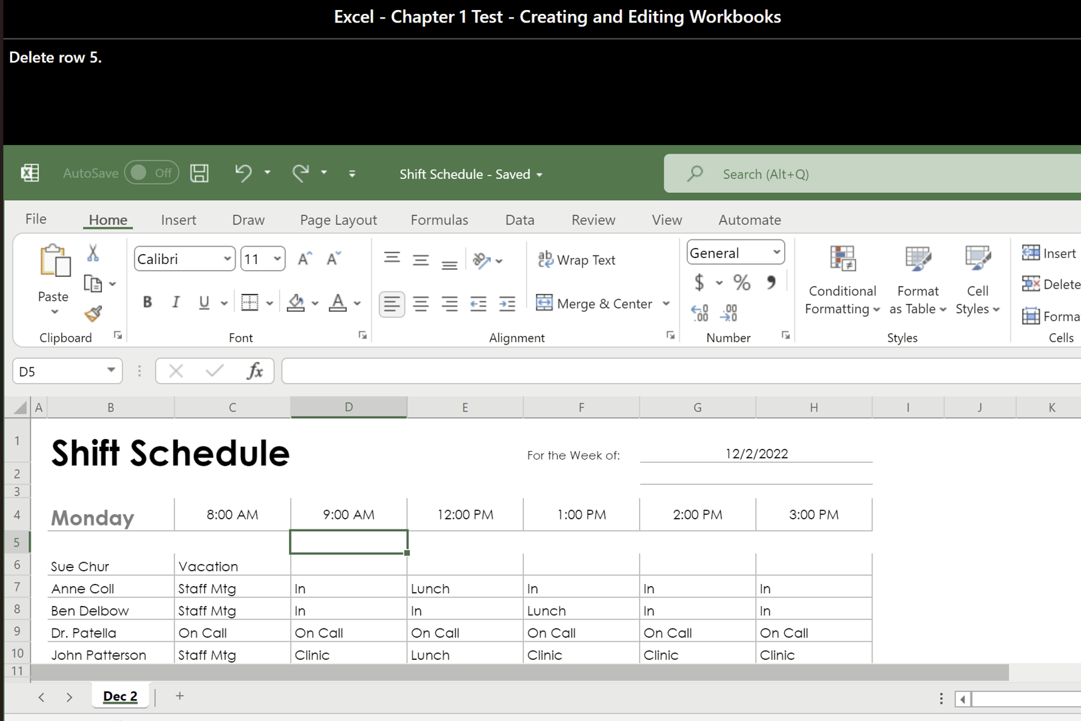Click the Select All corner triangle

click(x=19, y=407)
